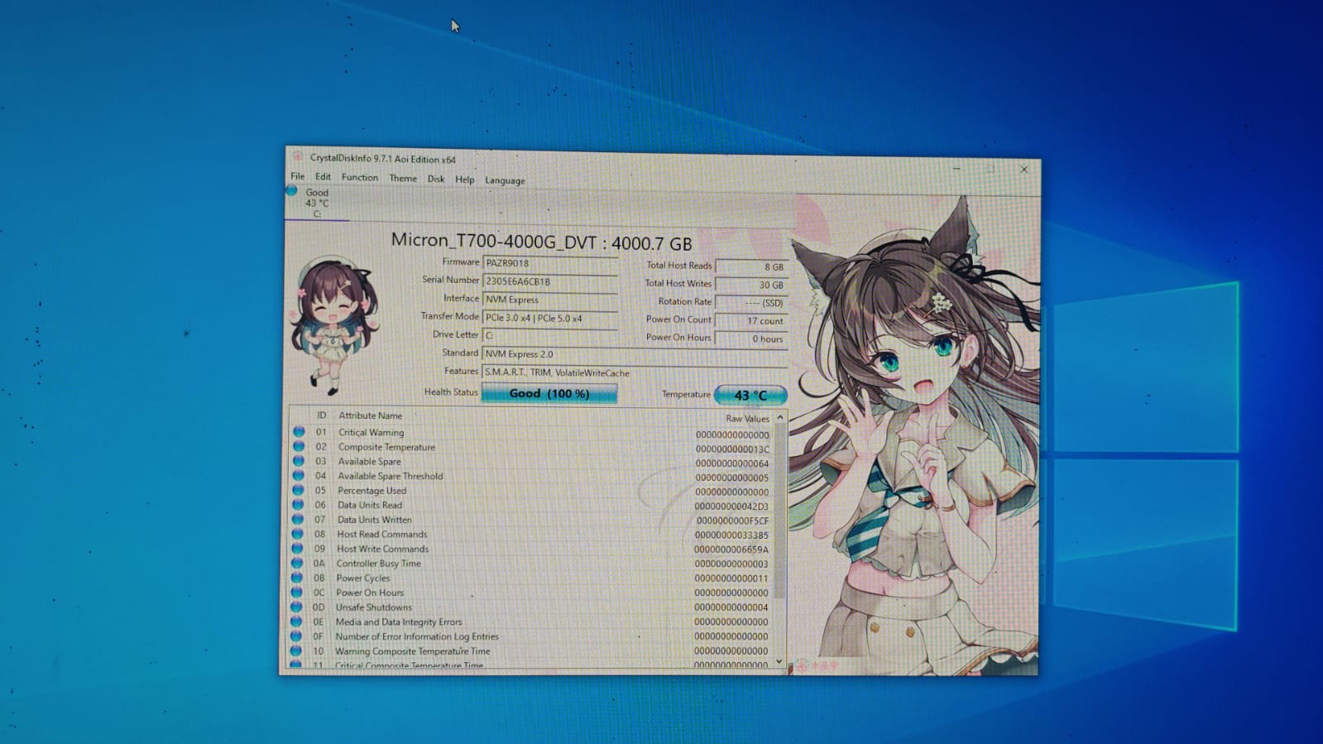Select the Unsafe Shutdowns attribute name
Viewport: 1323px width, 744px height.
(x=373, y=607)
